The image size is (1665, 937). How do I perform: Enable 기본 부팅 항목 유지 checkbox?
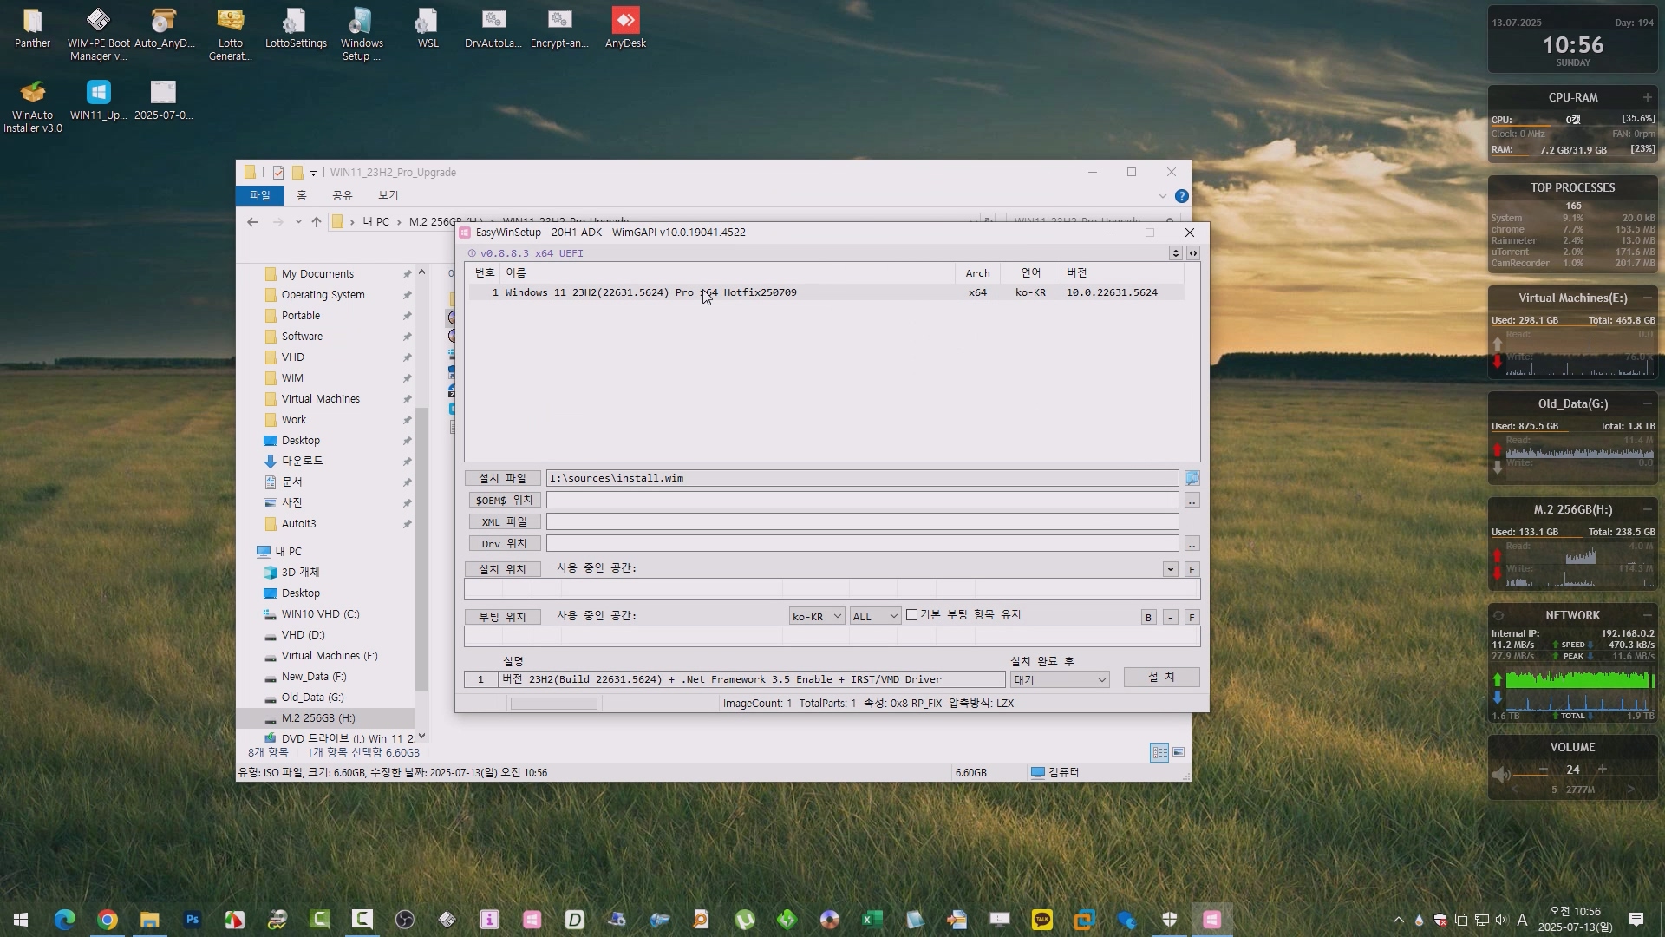pos(911,615)
